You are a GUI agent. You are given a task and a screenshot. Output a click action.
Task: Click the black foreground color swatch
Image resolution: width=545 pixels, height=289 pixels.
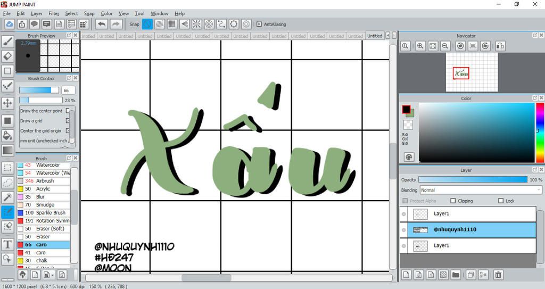pyautogui.click(x=406, y=110)
